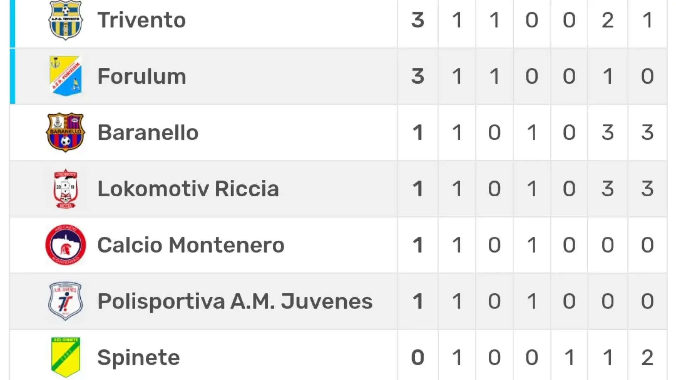Click Forulum's bold points total
676x380 pixels.
[x=418, y=76]
